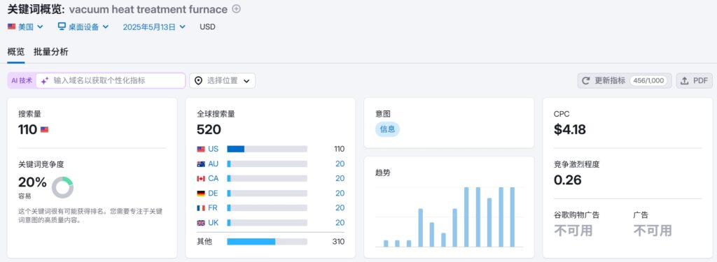Click the US flag in global volume list
The width and height of the screenshot is (717, 262).
[x=201, y=150]
